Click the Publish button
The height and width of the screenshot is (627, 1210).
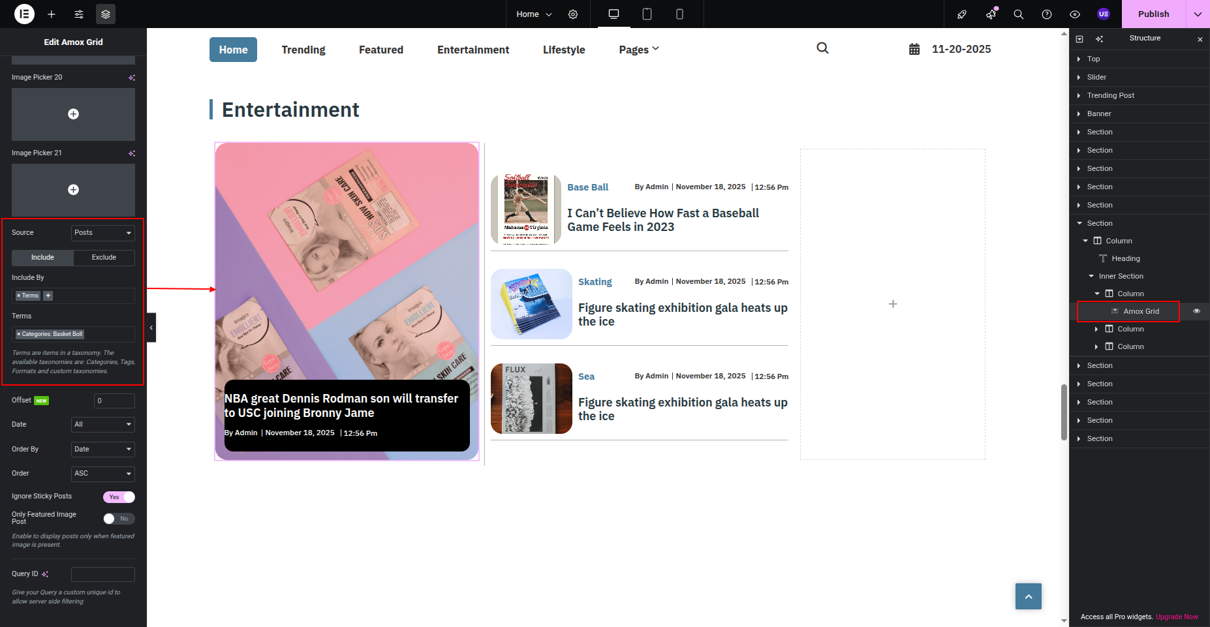tap(1153, 14)
